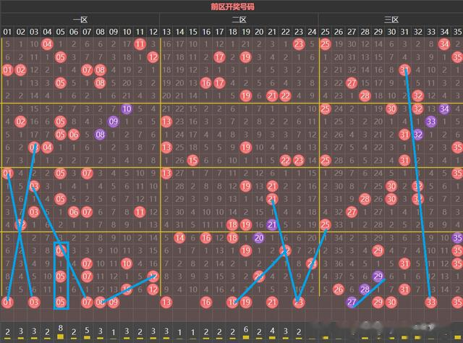Click column header 25

(325, 32)
